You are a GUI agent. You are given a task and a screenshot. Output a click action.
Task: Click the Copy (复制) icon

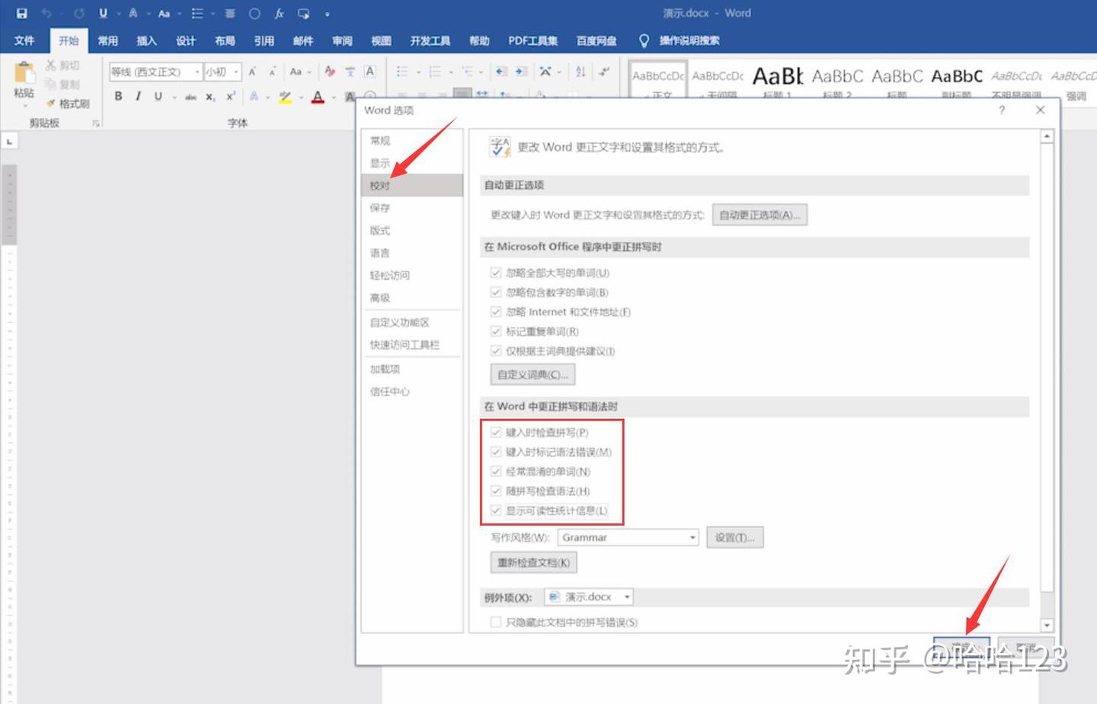(x=51, y=84)
